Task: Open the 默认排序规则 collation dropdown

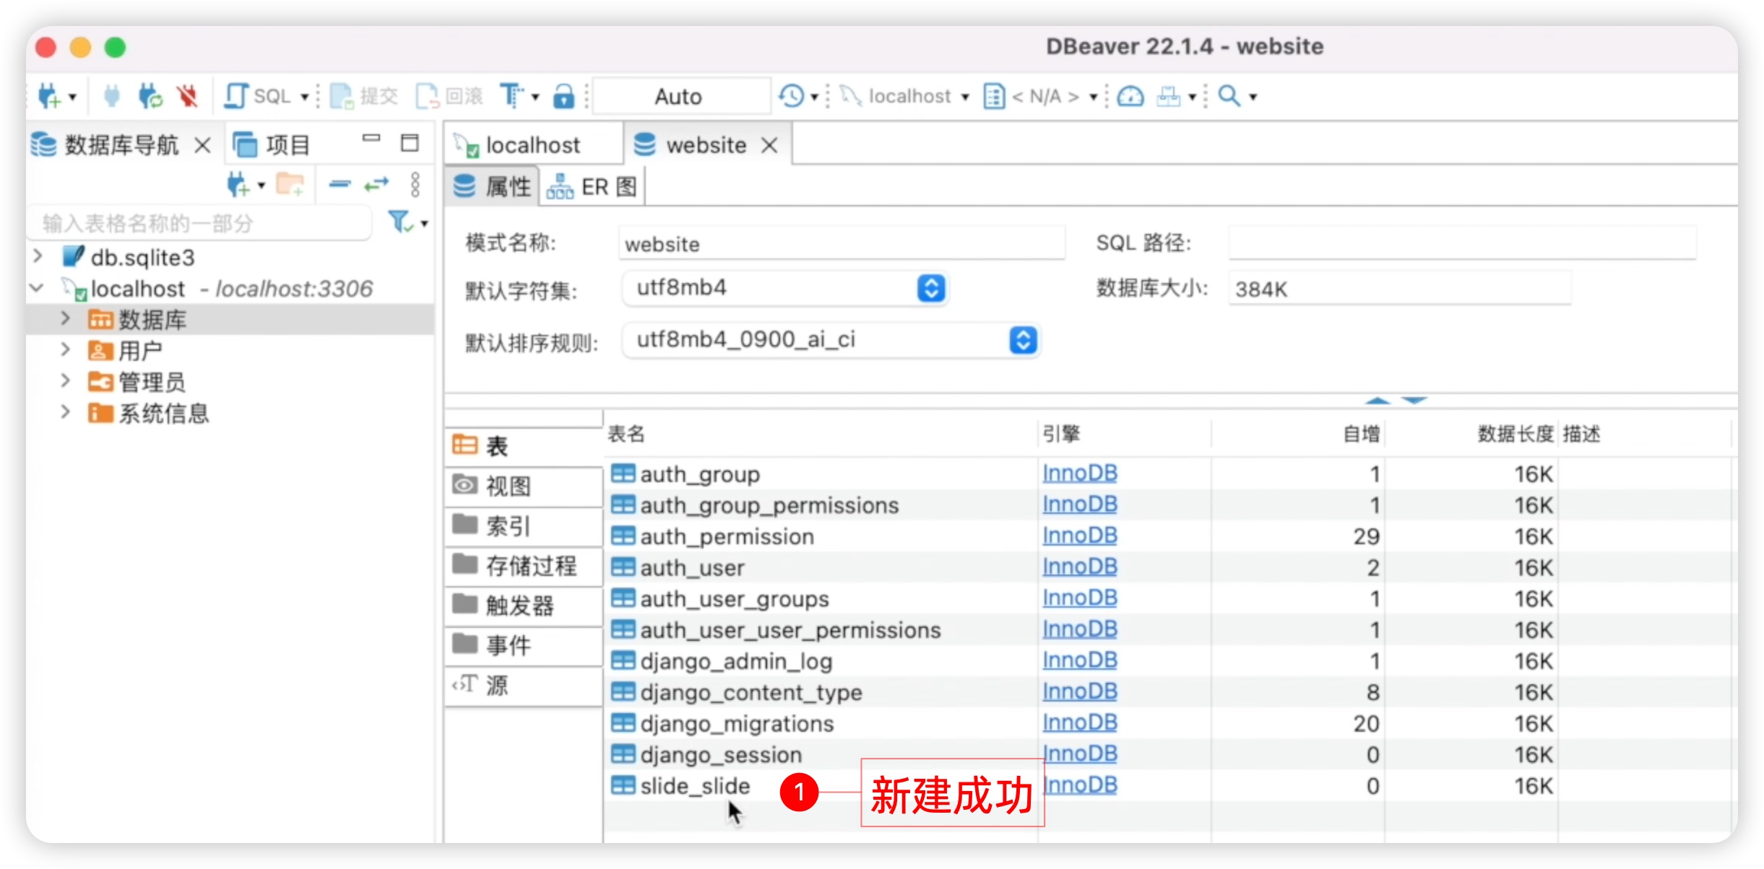Action: [831, 340]
